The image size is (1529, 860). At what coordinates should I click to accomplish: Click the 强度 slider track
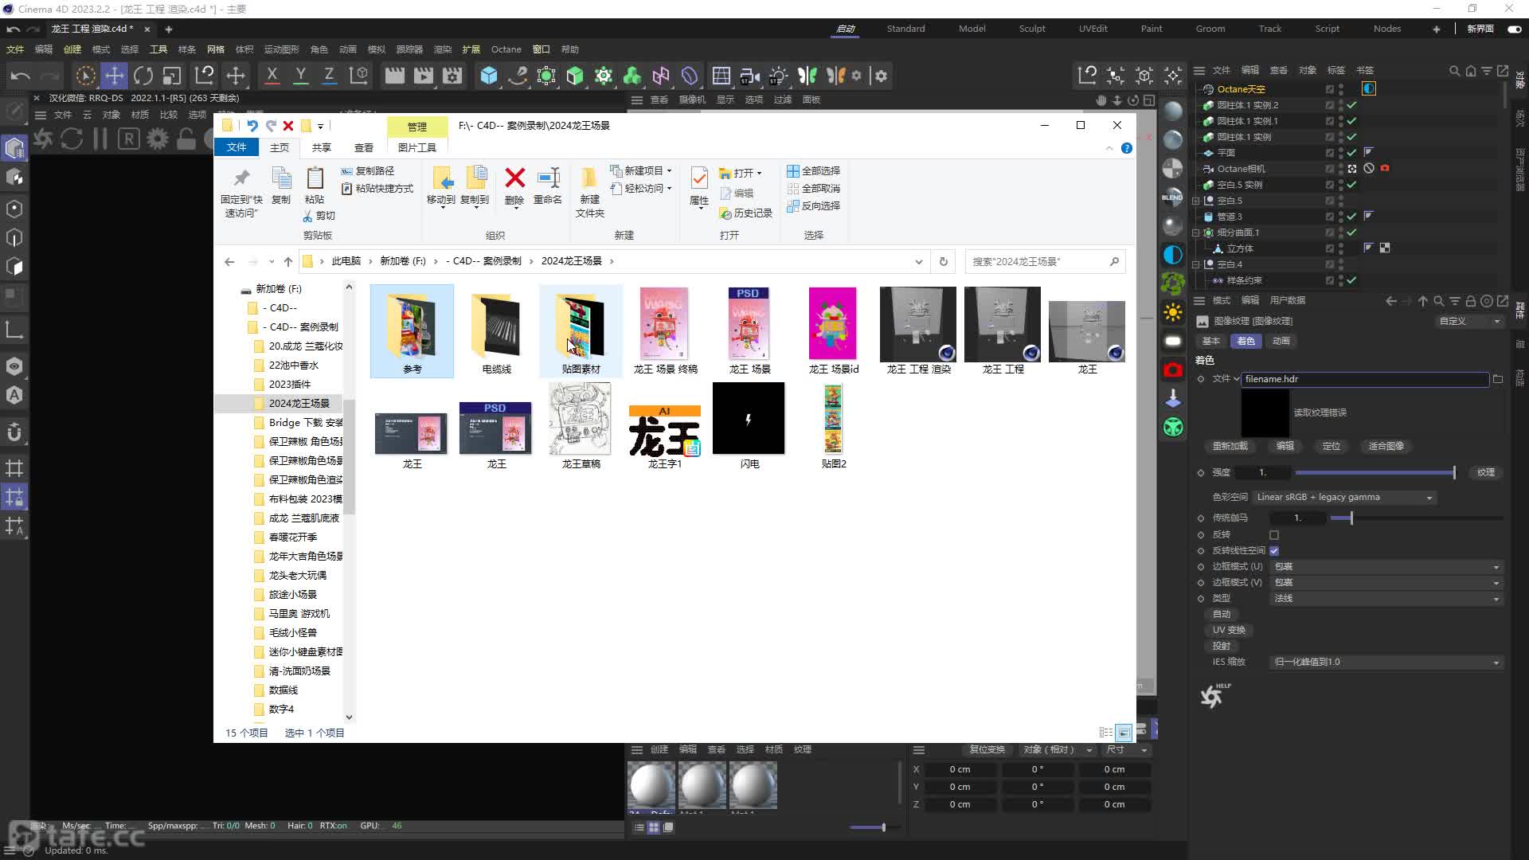(x=1374, y=473)
